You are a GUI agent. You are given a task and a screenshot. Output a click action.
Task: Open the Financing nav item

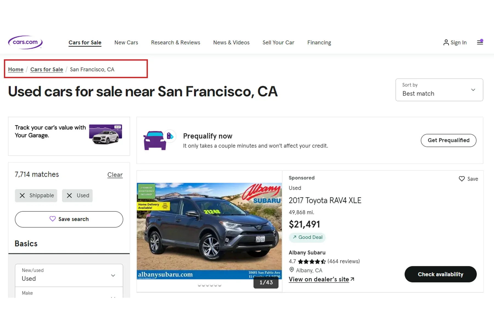(x=319, y=42)
